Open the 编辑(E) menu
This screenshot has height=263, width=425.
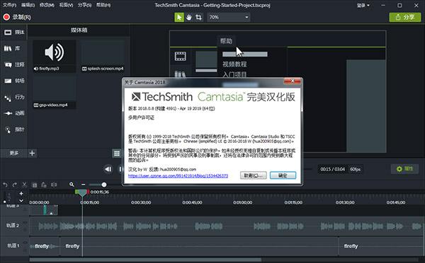(x=28, y=5)
